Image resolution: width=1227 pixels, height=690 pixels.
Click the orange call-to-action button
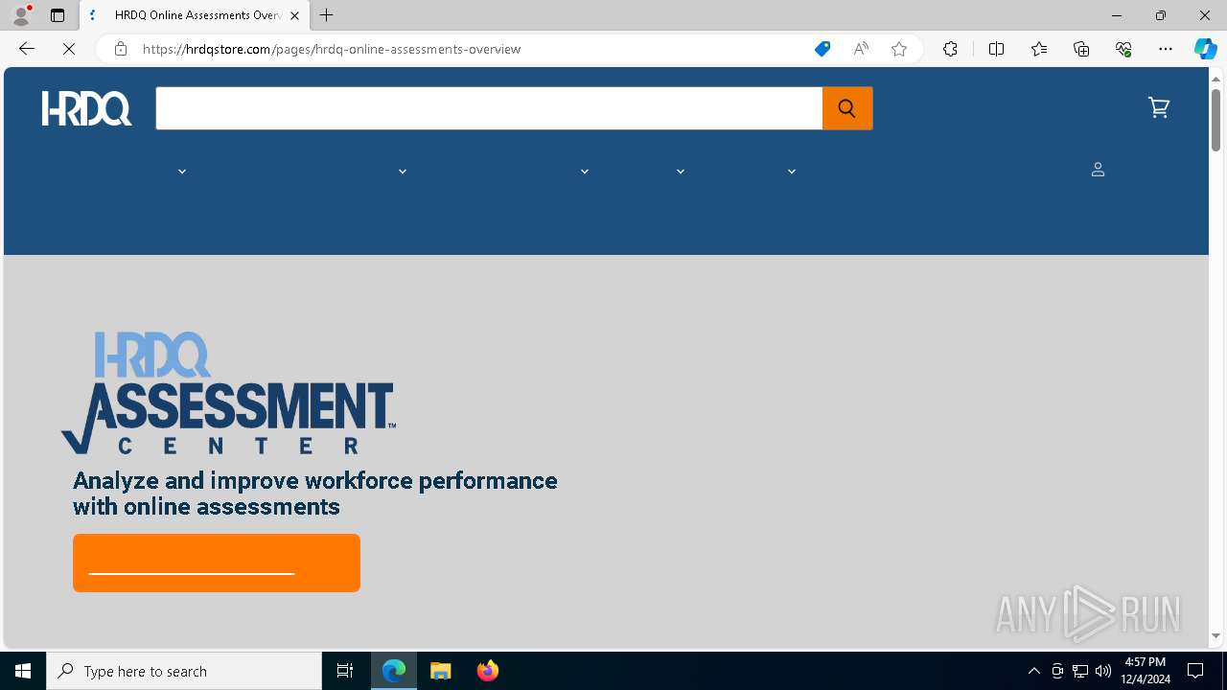pyautogui.click(x=217, y=563)
